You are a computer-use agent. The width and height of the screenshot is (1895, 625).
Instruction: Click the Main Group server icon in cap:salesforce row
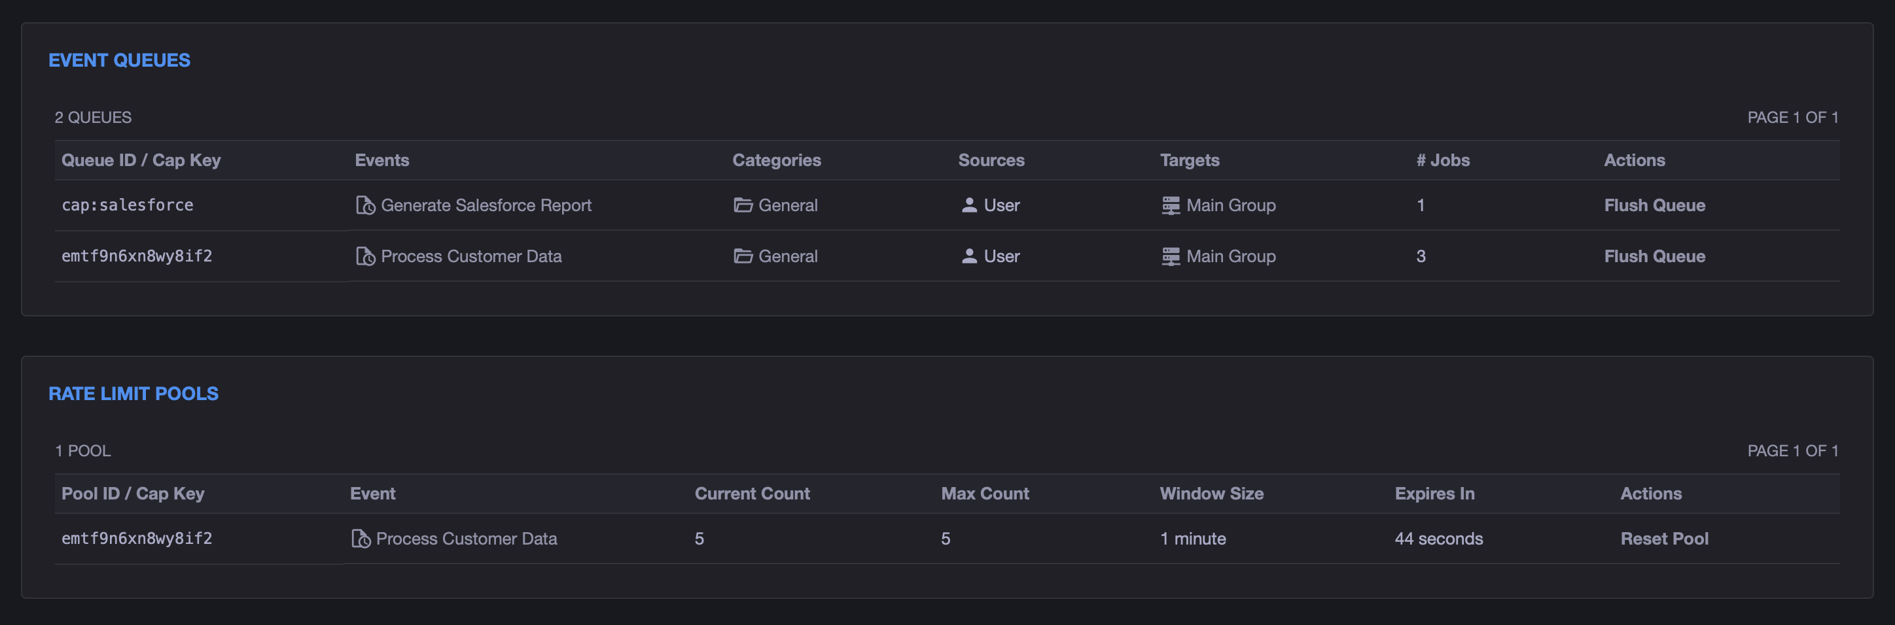1171,205
